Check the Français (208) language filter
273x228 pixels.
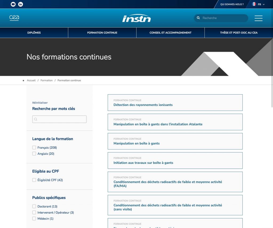pyautogui.click(x=34, y=147)
